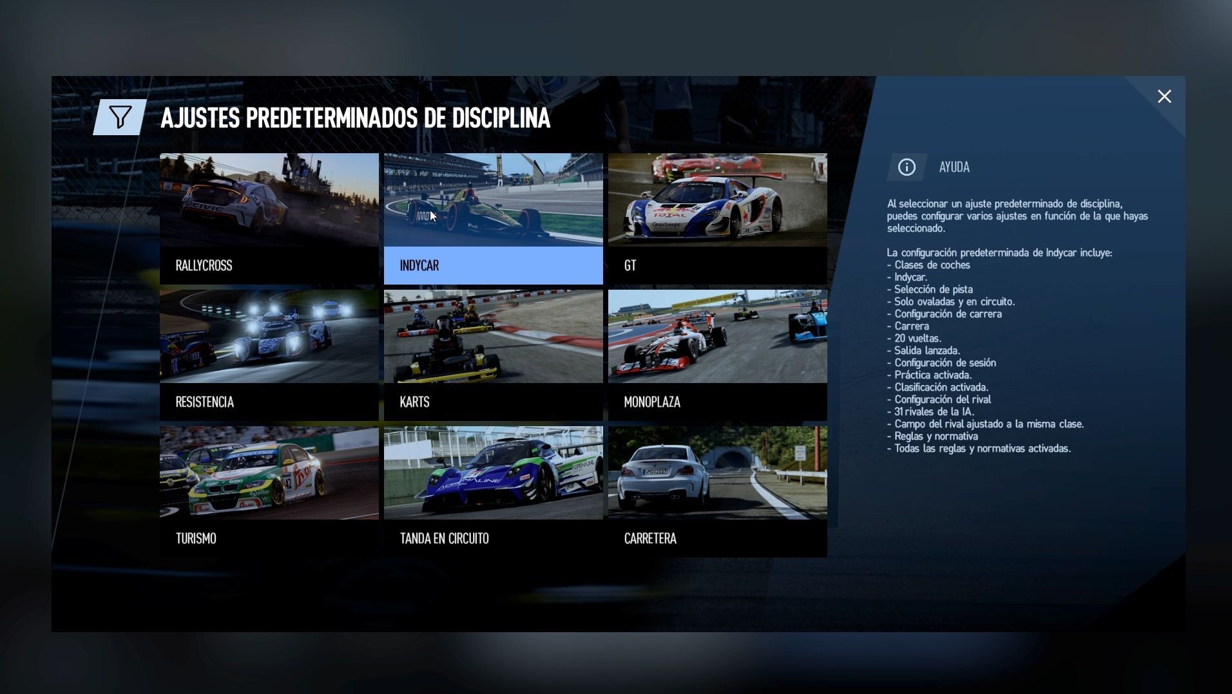Viewport: 1232px width, 694px height.
Task: Select the Rallycross Civic car thumbnail
Action: [269, 200]
